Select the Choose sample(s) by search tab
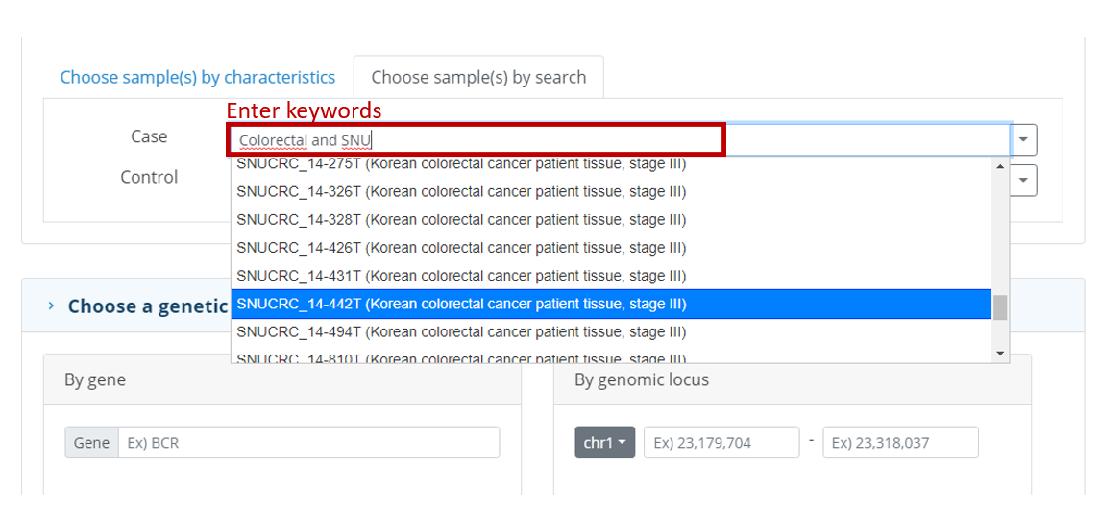 [x=478, y=77]
